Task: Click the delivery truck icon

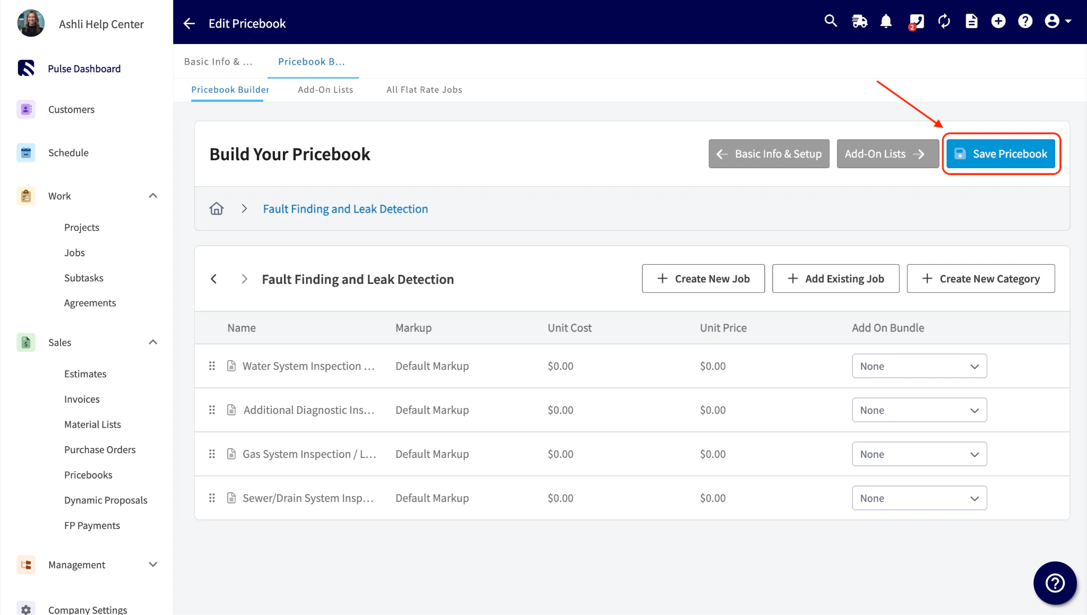Action: coord(859,21)
